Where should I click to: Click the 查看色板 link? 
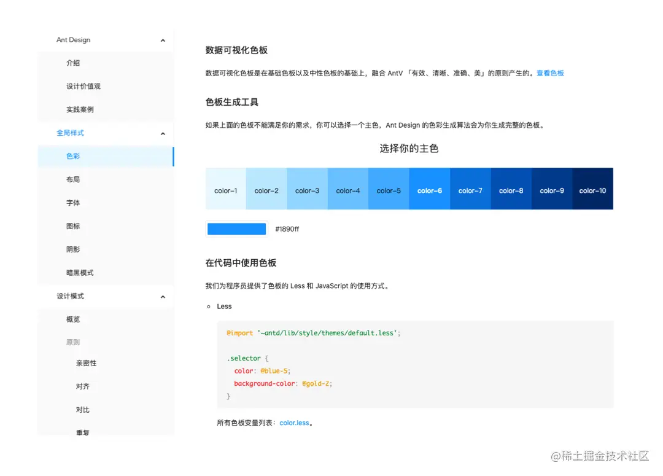click(550, 72)
